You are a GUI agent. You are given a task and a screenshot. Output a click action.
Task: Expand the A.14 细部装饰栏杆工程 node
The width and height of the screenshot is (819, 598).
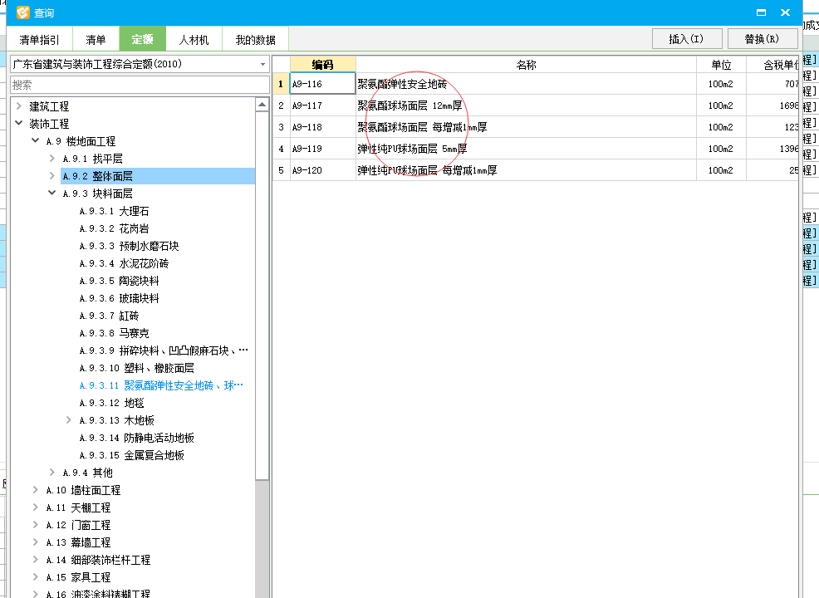pos(36,559)
